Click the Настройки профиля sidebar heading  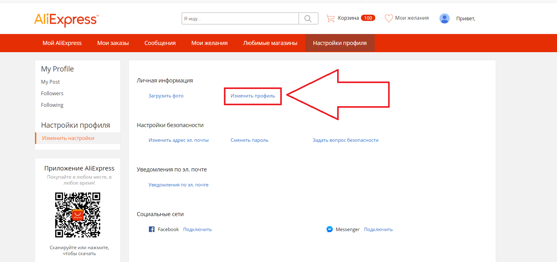point(76,125)
